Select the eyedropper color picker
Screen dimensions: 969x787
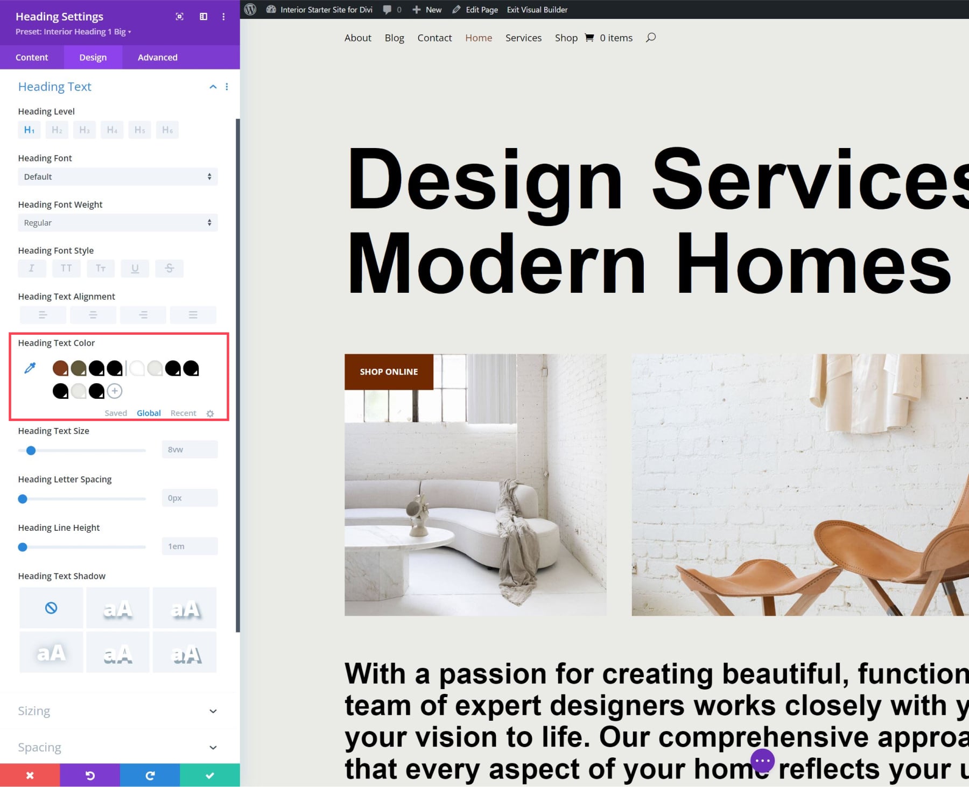pos(31,367)
